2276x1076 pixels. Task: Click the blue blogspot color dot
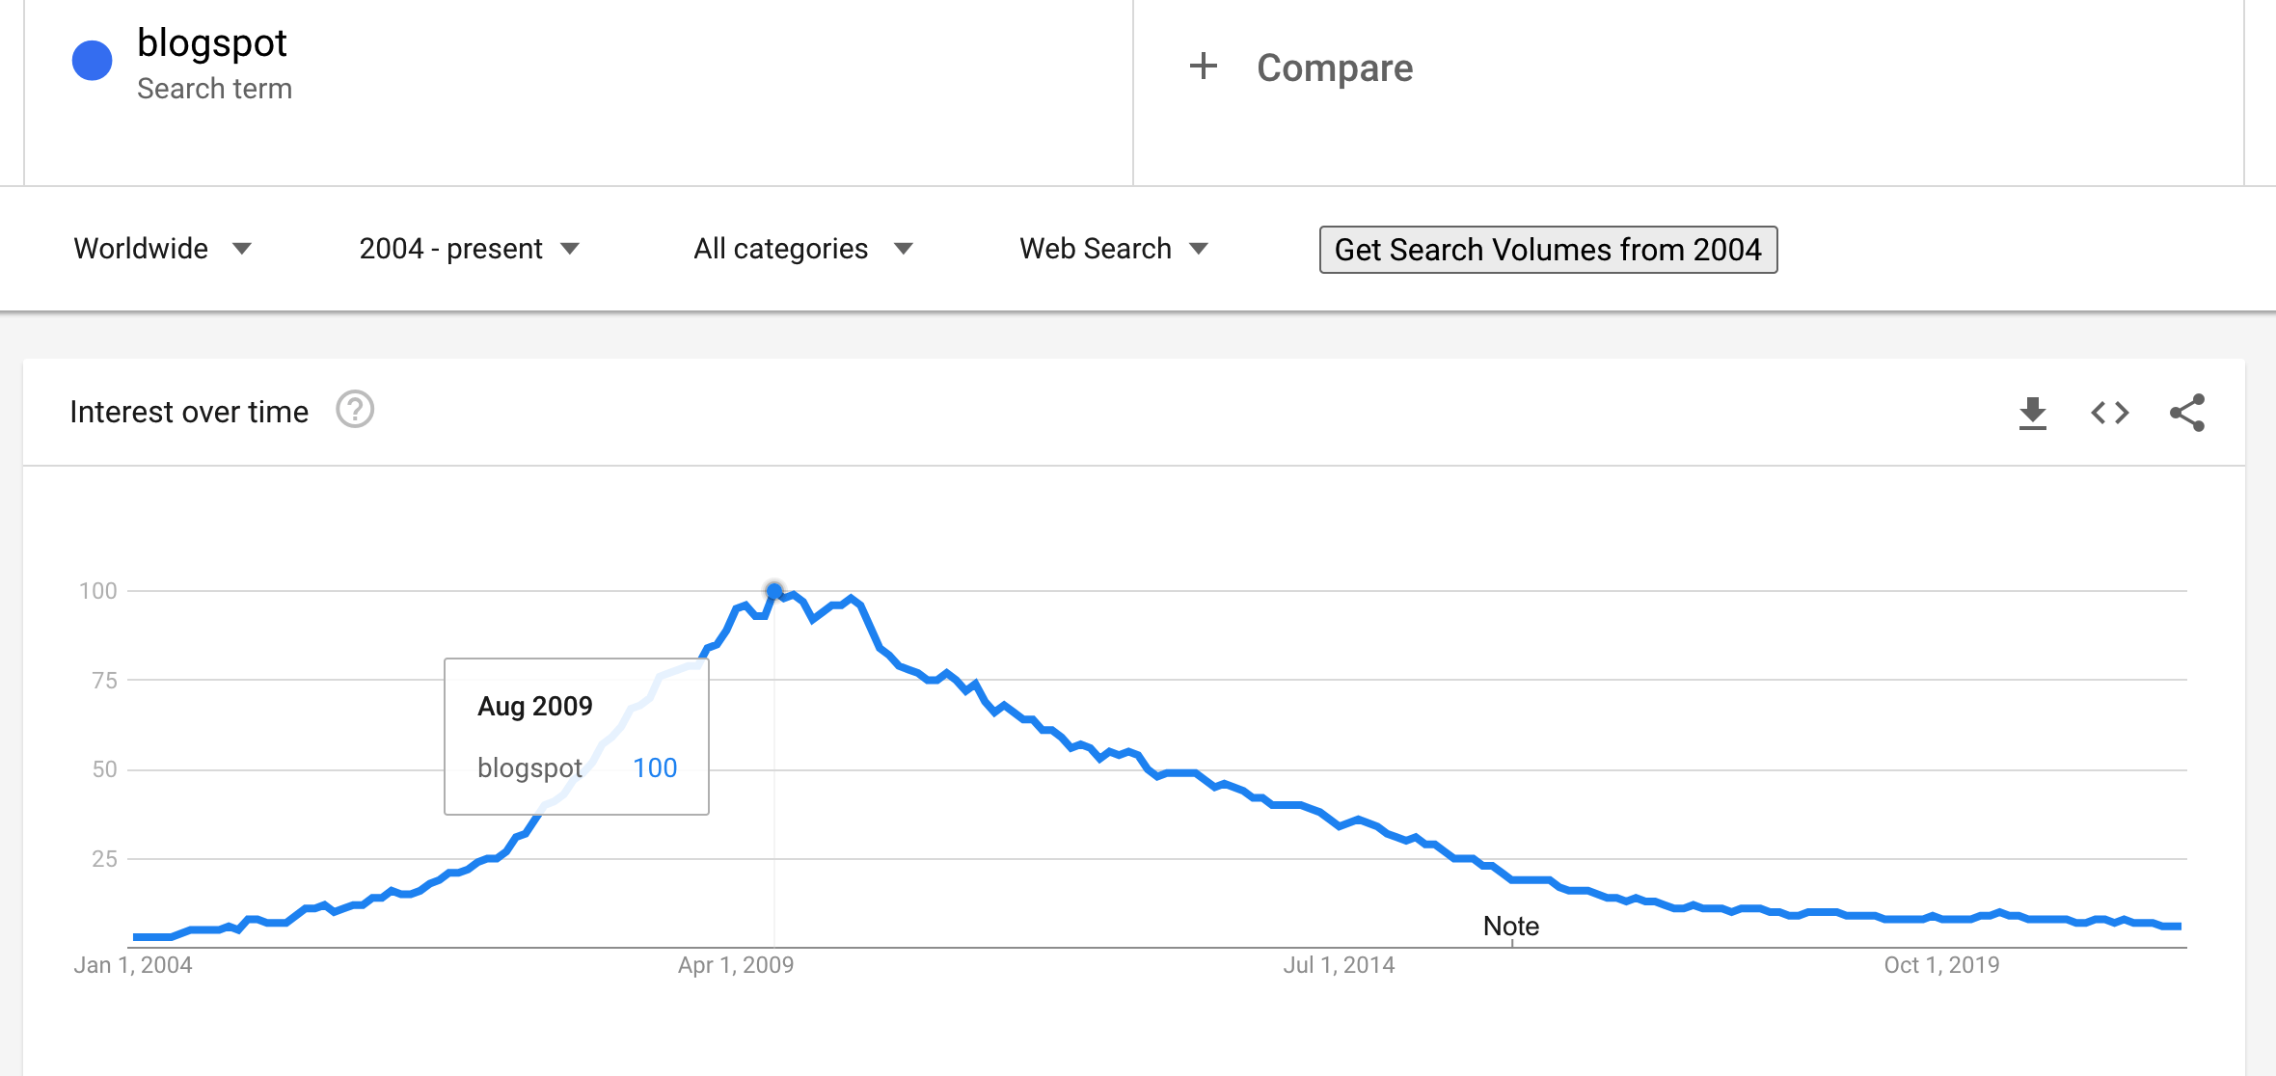tap(93, 61)
